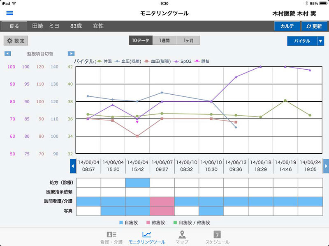Open blue 写真 cell at 14/06/04 15:20
329x246 pixels.
coord(113,211)
